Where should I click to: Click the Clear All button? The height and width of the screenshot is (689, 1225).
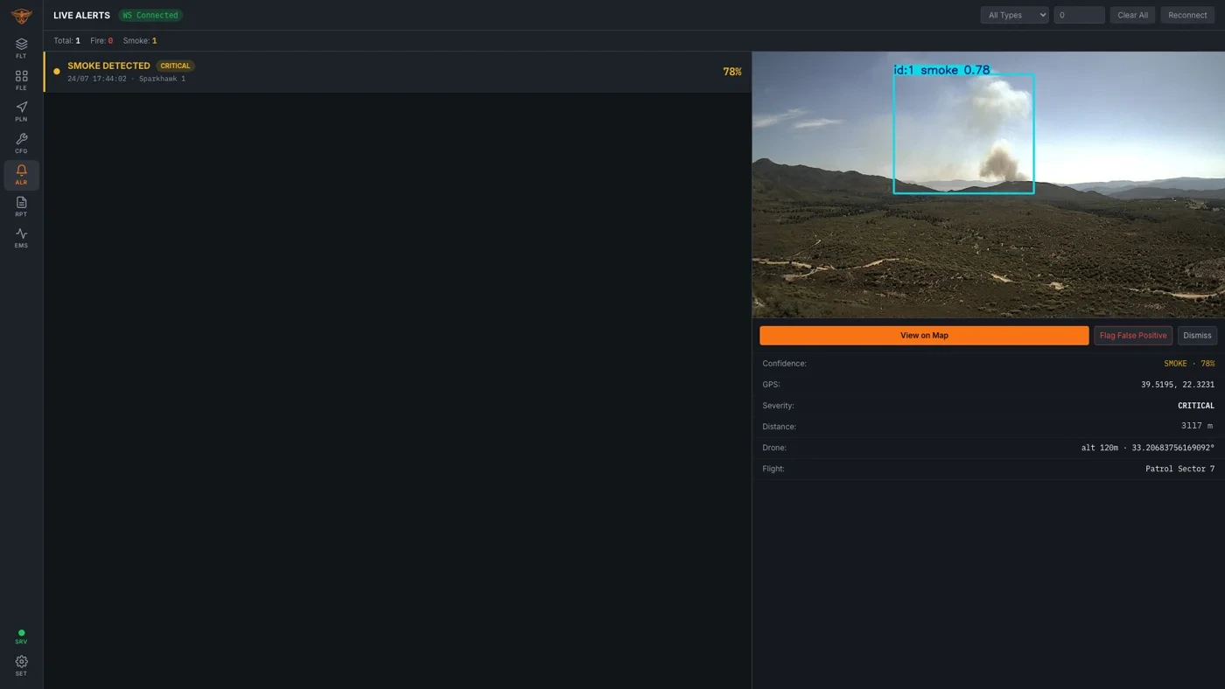[1132, 15]
